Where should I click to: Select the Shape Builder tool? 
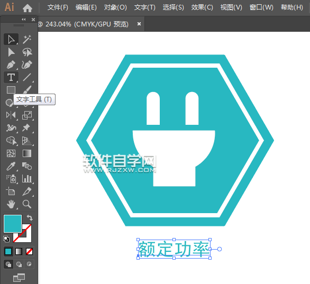11,141
